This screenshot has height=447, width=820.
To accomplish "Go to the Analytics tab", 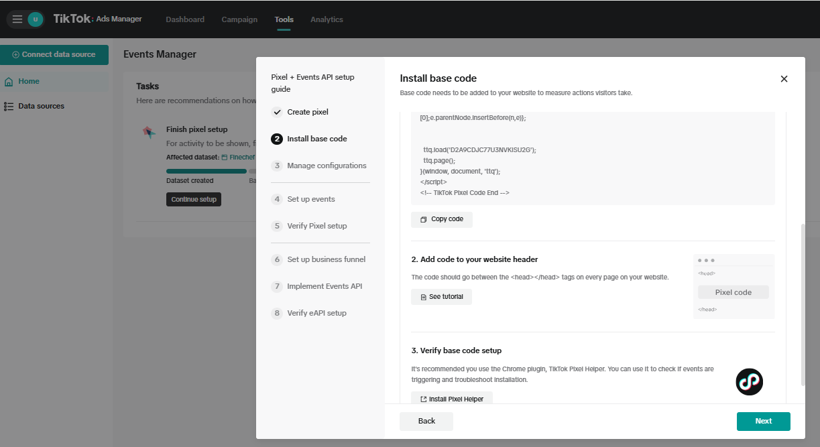I will 327,19.
